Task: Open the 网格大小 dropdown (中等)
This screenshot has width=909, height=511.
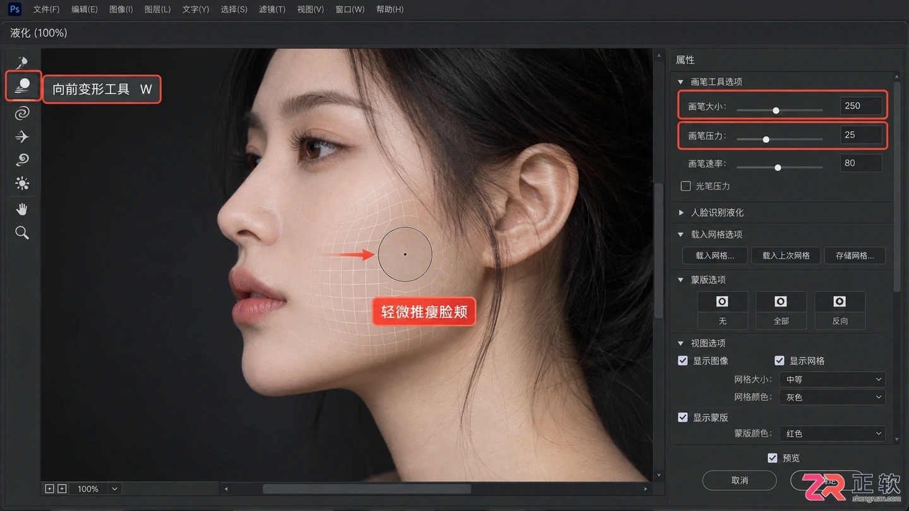Action: point(832,380)
